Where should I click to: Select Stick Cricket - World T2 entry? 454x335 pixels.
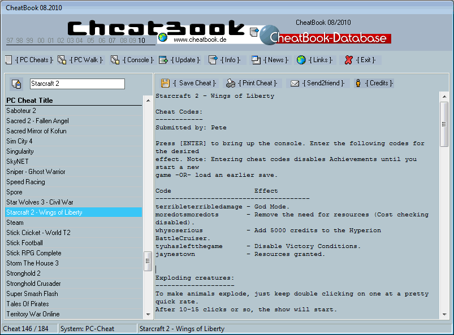[x=74, y=233]
